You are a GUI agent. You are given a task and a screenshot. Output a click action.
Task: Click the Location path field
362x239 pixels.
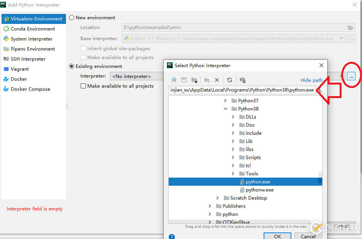(x=239, y=27)
